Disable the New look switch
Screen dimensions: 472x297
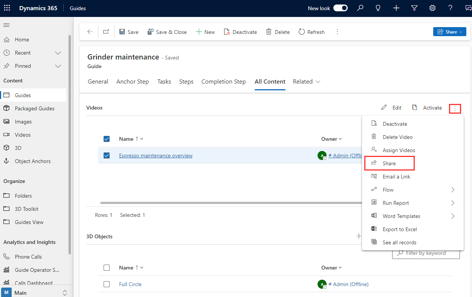[x=341, y=7]
